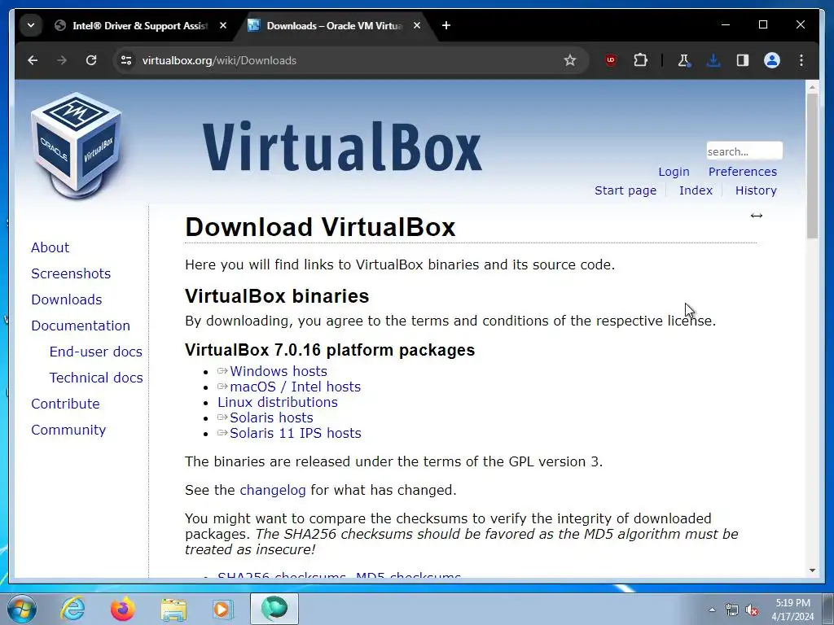The width and height of the screenshot is (834, 625).
Task: Click the VirtualBox search box
Action: pyautogui.click(x=744, y=151)
